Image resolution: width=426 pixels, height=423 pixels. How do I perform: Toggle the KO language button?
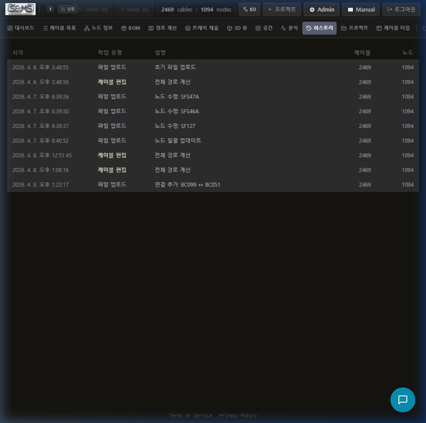point(249,9)
